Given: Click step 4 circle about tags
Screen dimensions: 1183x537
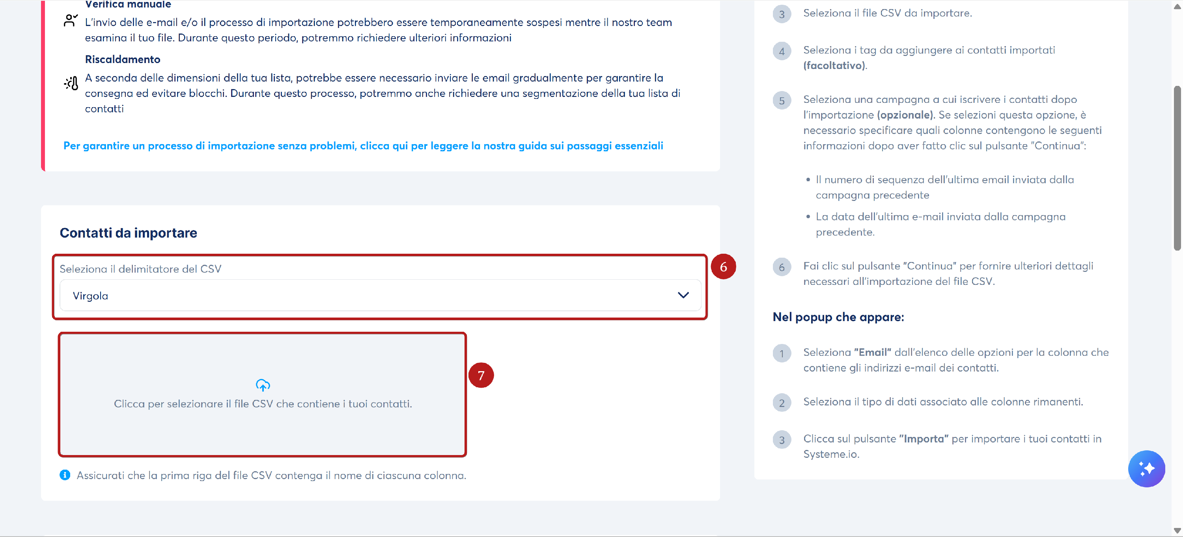Looking at the screenshot, I should (x=782, y=51).
